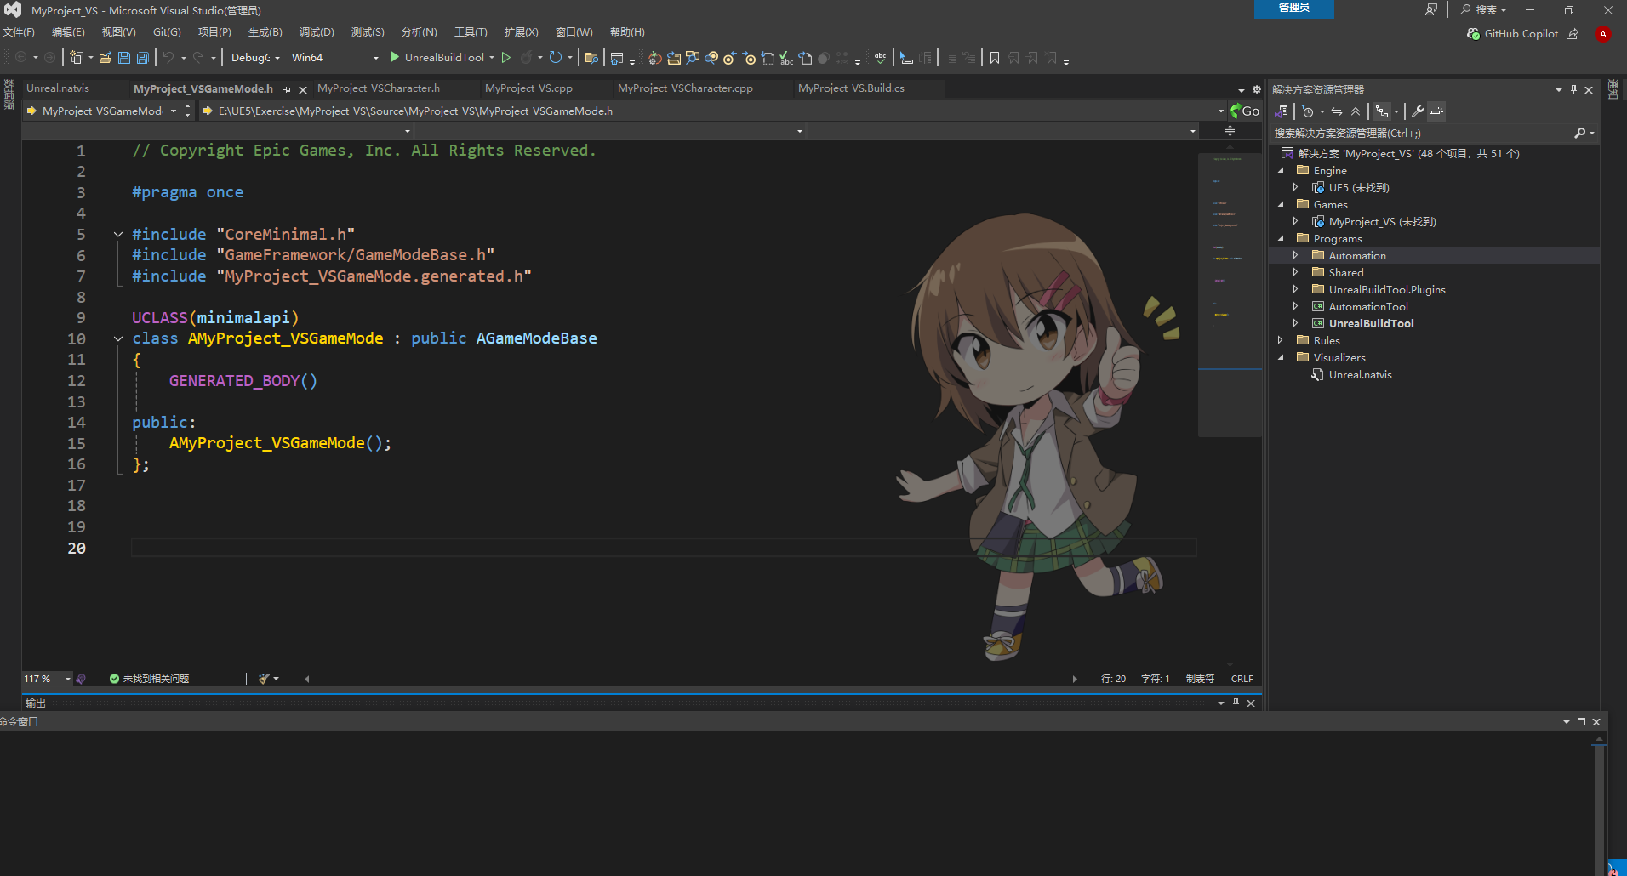
Task: Close the MyProject_VSGameMode.h tab
Action: pyautogui.click(x=303, y=89)
